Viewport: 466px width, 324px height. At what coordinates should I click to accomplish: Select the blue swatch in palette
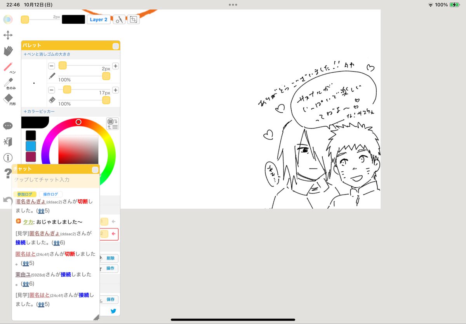pos(31,146)
